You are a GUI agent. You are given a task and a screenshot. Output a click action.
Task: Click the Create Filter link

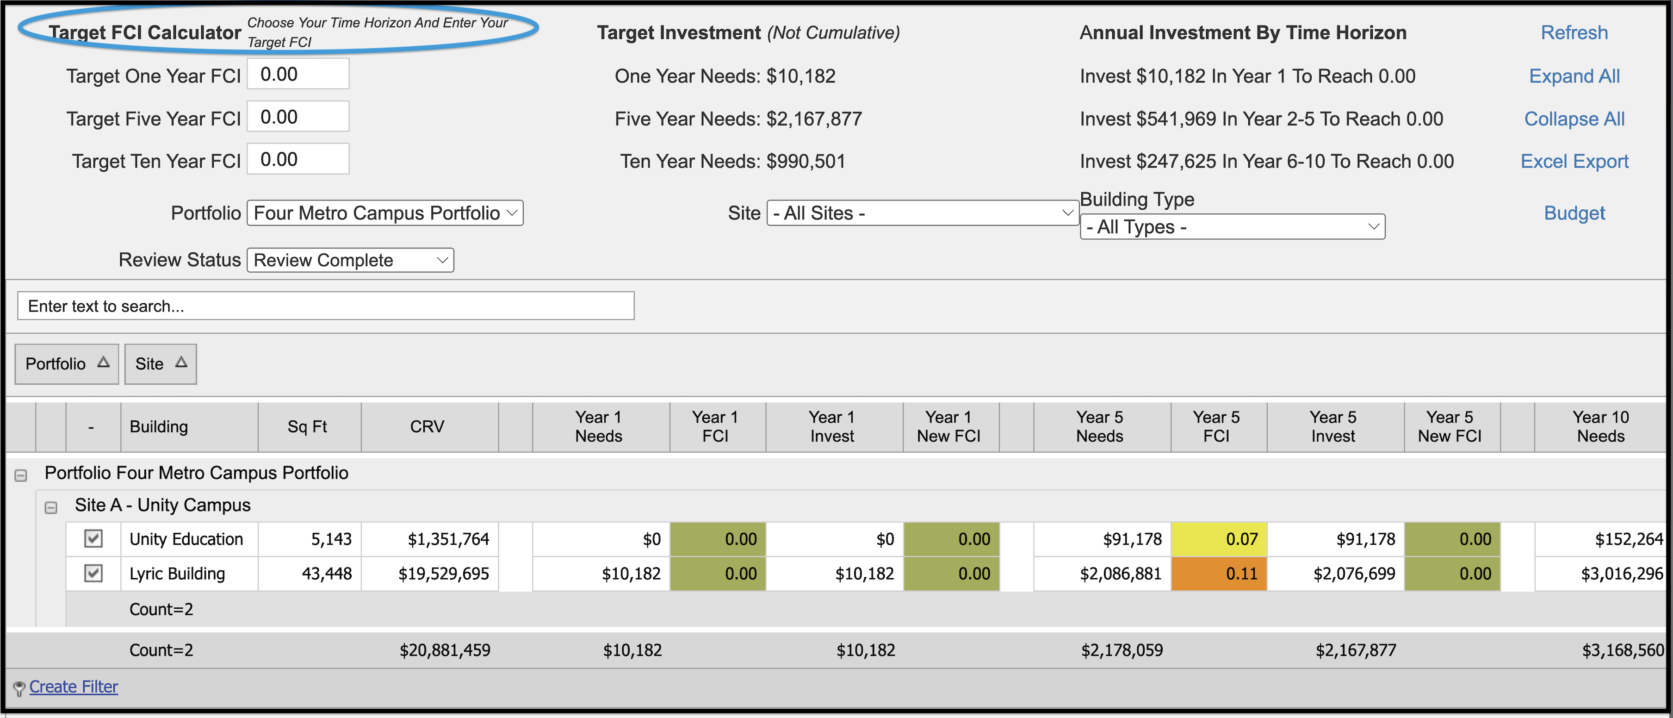pos(74,687)
